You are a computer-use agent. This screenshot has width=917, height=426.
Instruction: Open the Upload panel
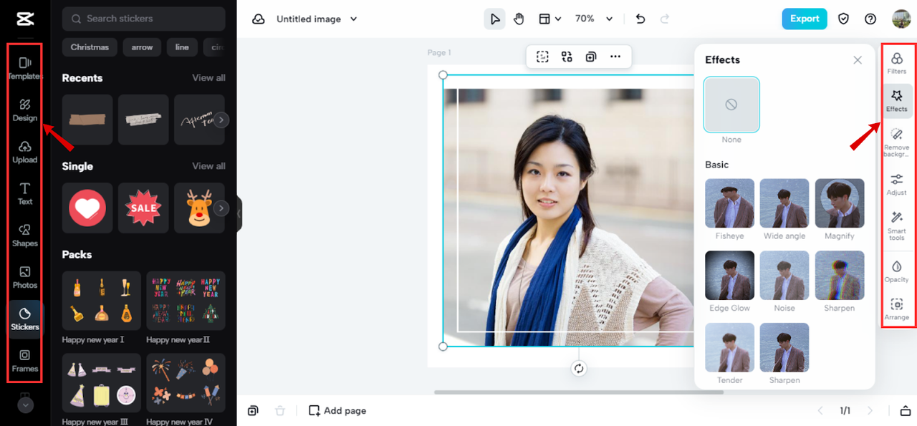(25, 152)
